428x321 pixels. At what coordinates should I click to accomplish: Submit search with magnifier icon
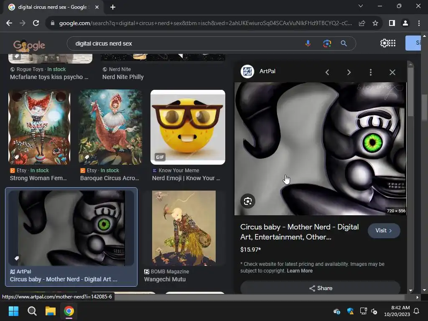click(344, 43)
